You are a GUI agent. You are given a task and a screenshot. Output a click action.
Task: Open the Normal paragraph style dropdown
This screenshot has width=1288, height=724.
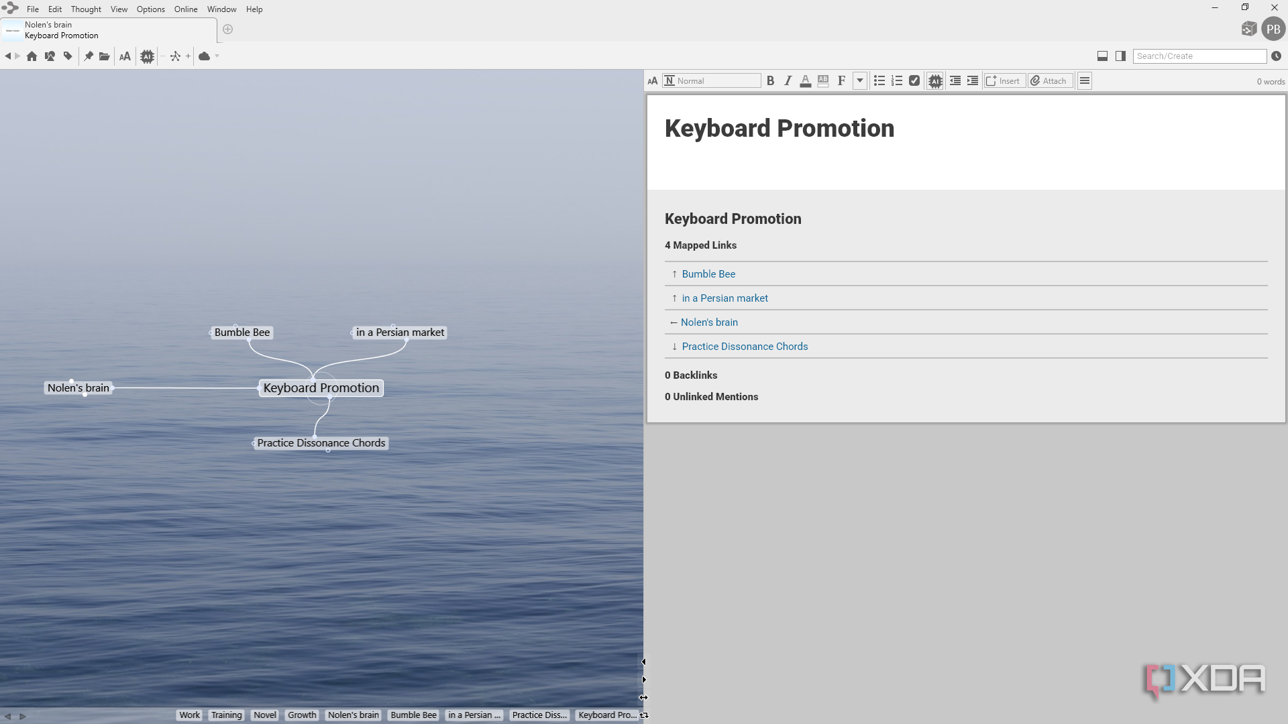click(712, 81)
